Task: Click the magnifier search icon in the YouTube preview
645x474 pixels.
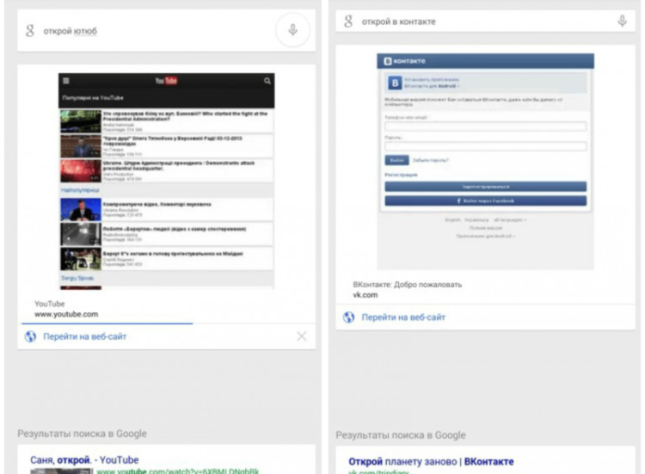Action: (x=267, y=81)
